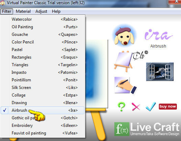Click the dog with beret mascot icon
Screen dimensions: 181x141
pos(125,36)
